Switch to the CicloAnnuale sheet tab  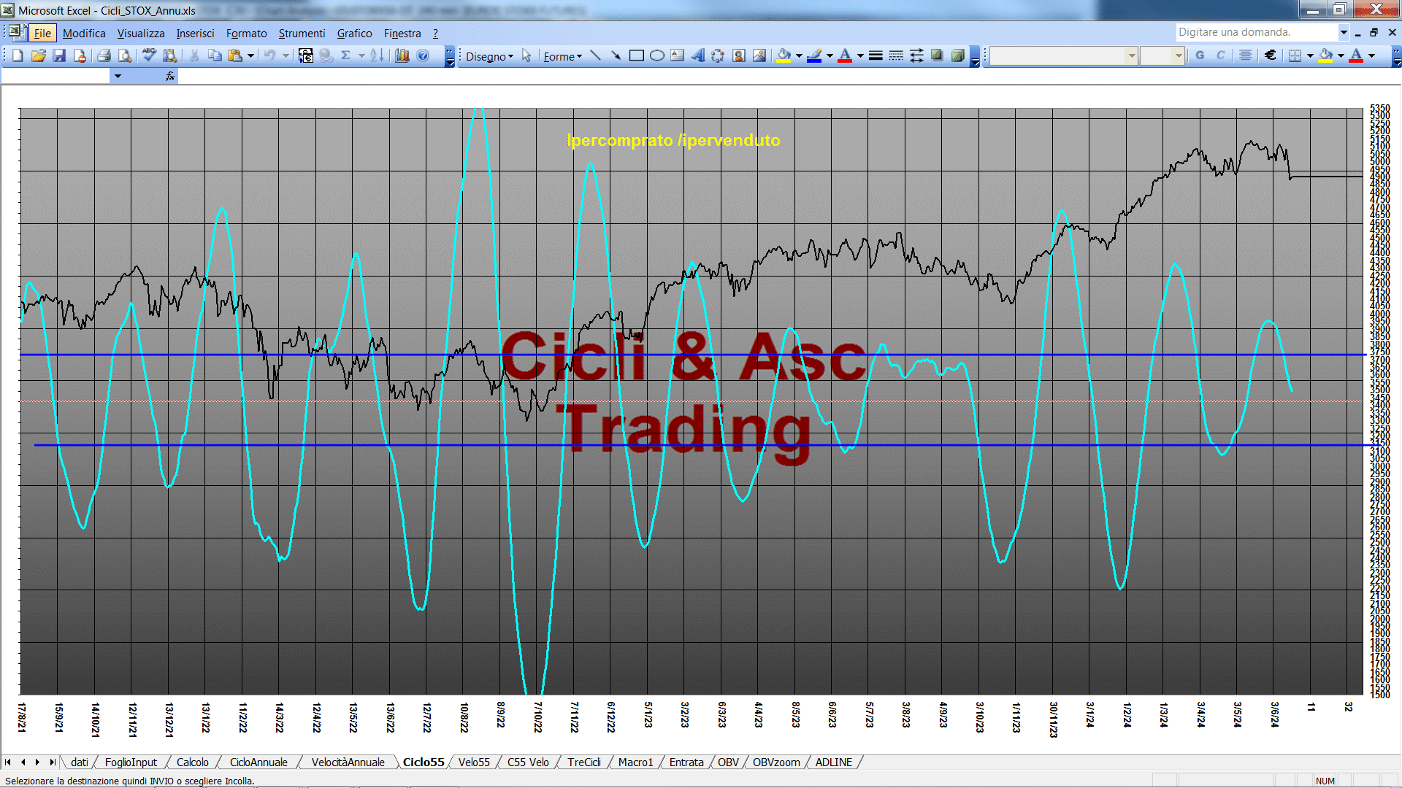coord(258,762)
